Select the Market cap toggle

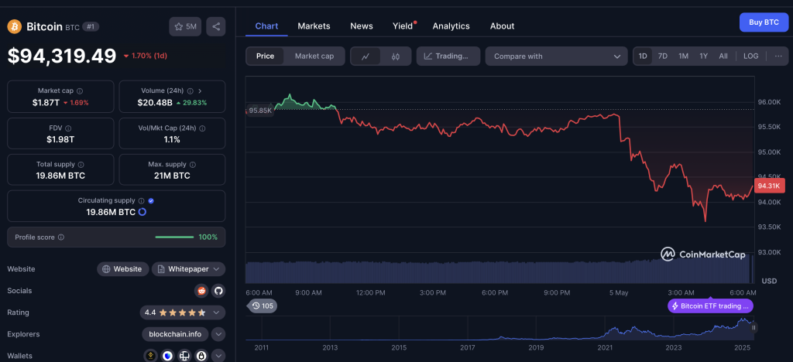coord(314,56)
